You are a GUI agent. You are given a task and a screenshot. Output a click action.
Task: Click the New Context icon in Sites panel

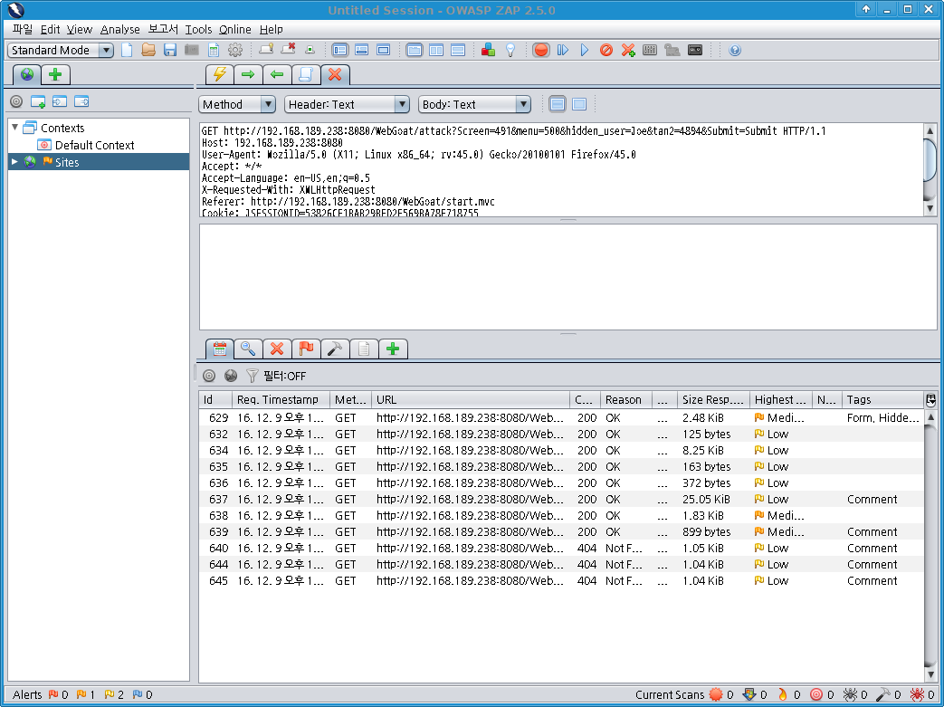point(38,101)
